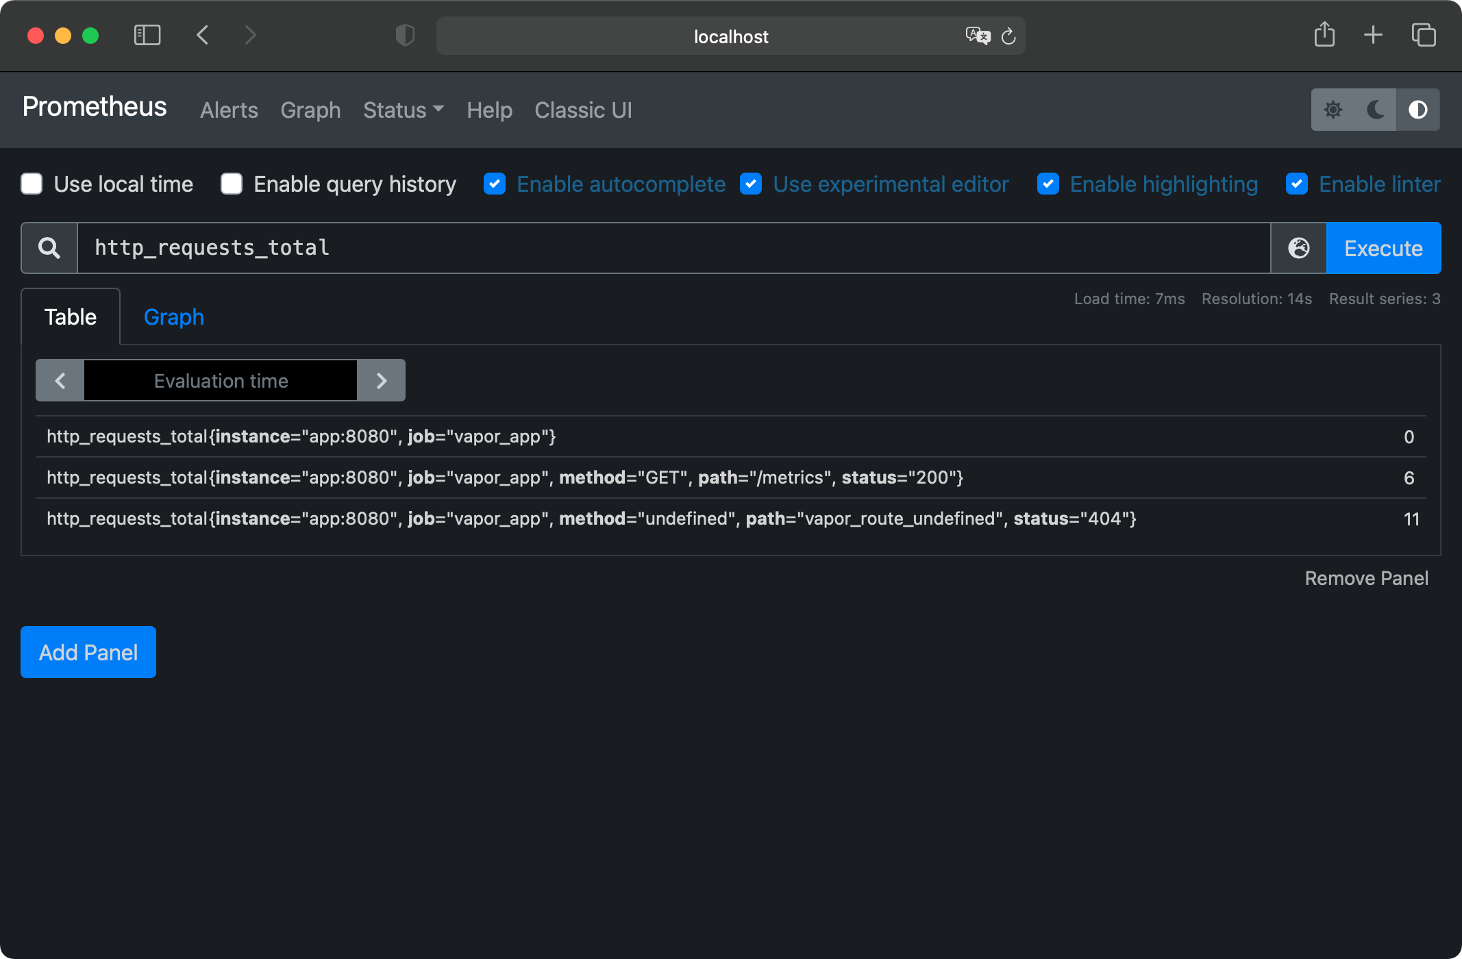Uncheck Enable linter
The width and height of the screenshot is (1462, 959).
(x=1297, y=184)
